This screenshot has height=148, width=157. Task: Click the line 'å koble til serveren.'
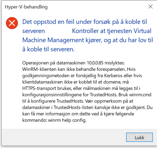click(48, 49)
